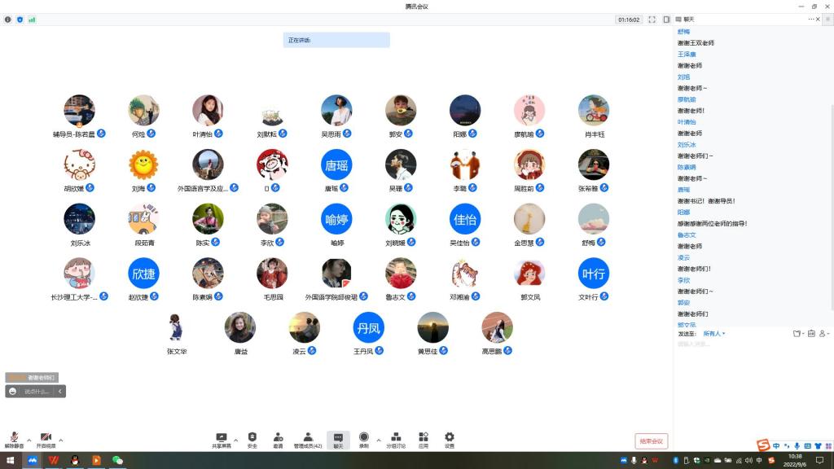Open Breakout Rooms (分组讨论)
This screenshot has width=834, height=469.
point(395,440)
